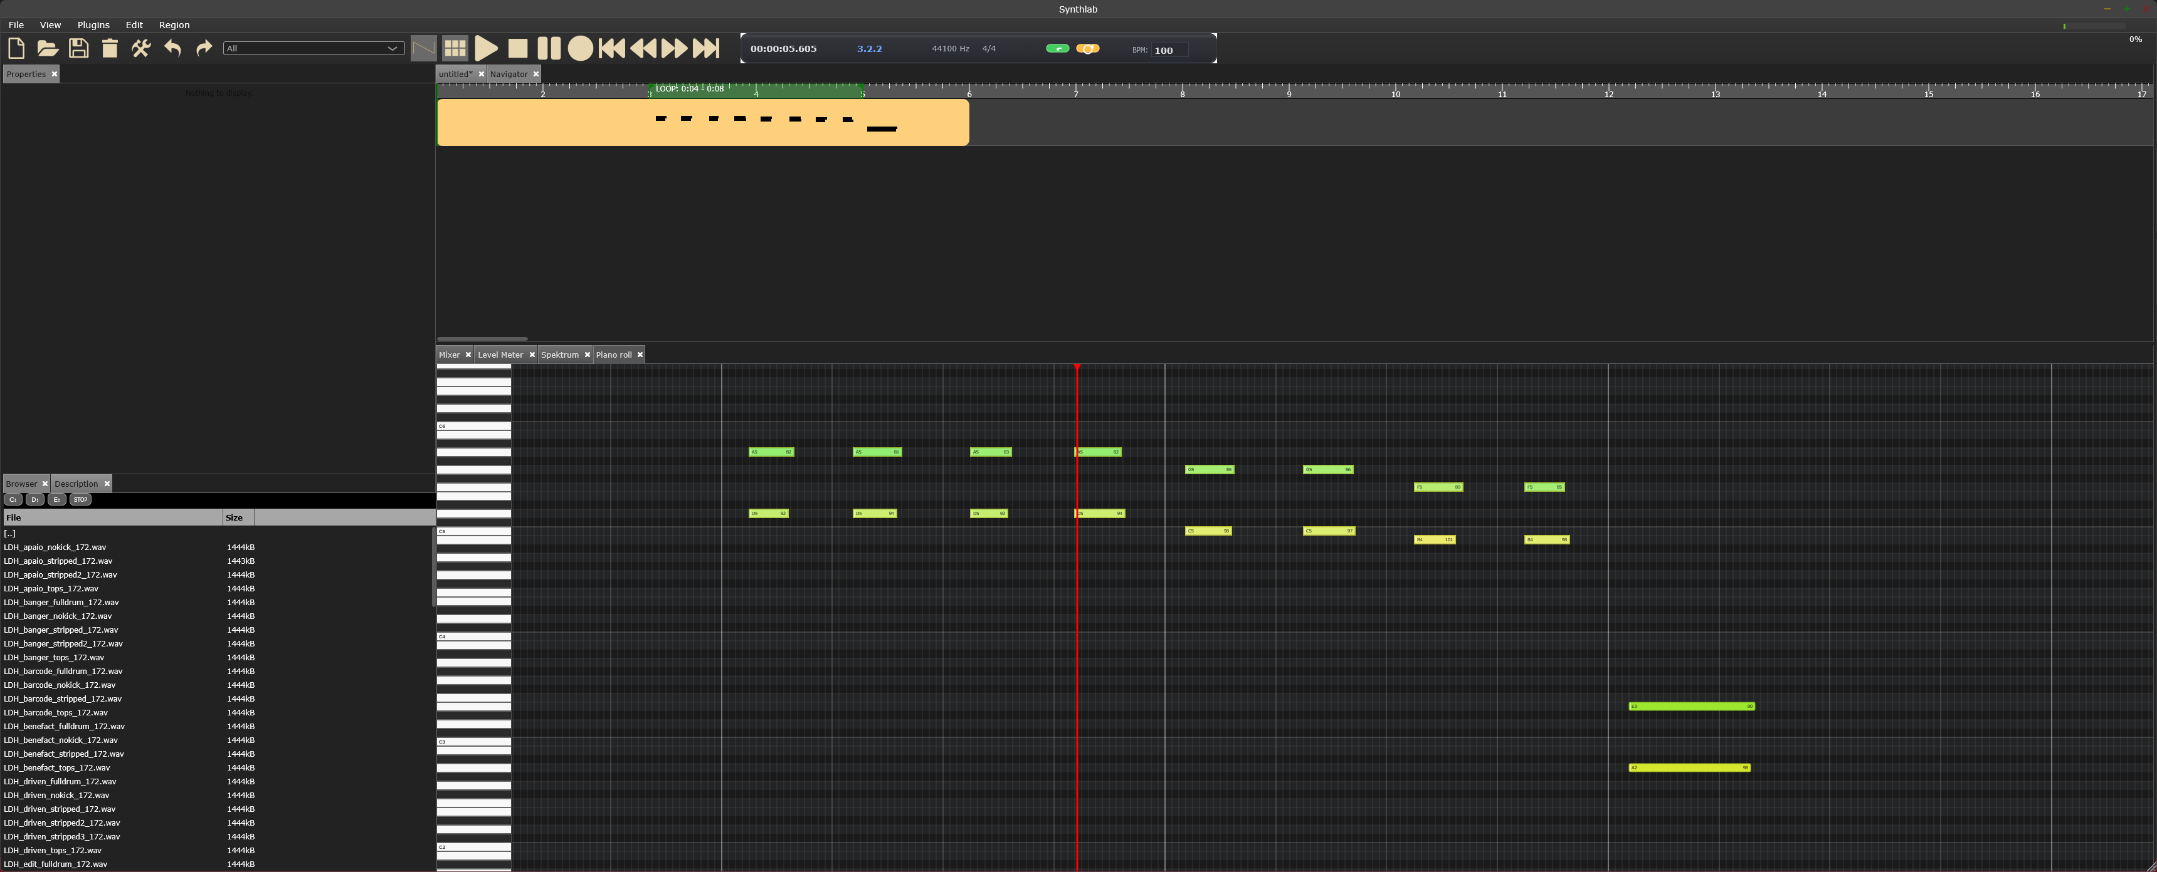Click the BPM value field

coord(1169,50)
